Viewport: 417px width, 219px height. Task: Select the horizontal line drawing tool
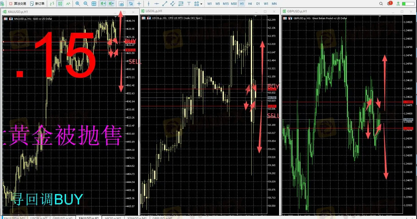click(x=157, y=4)
